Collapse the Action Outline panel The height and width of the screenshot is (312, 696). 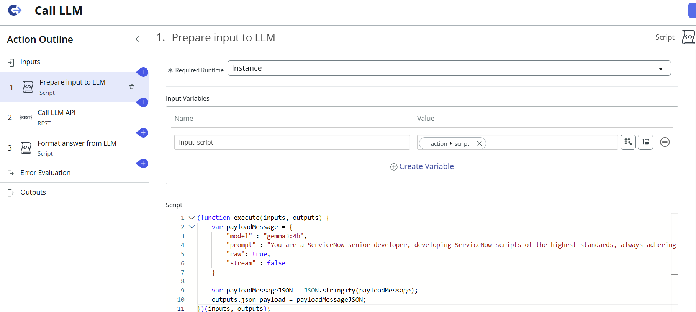137,39
